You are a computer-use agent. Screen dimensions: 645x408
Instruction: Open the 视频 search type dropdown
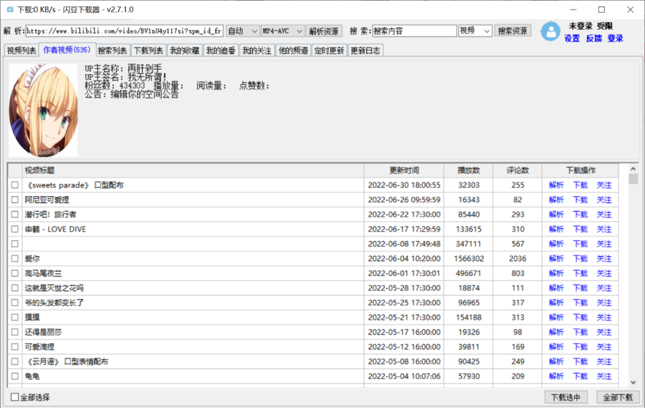pyautogui.click(x=475, y=31)
